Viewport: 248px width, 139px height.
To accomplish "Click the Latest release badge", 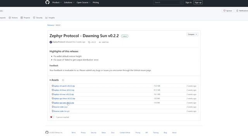I will pos(125,36).
